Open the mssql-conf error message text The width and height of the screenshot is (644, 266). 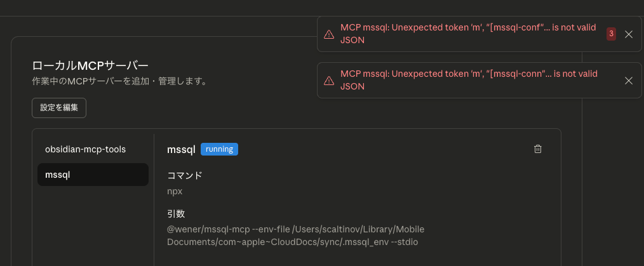[469, 34]
